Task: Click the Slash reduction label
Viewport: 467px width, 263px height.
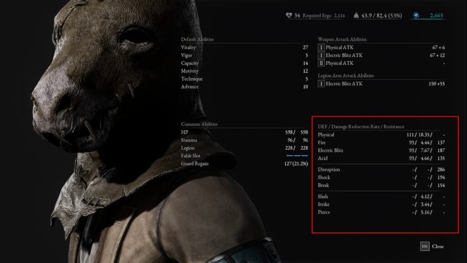Action: tap(322, 196)
